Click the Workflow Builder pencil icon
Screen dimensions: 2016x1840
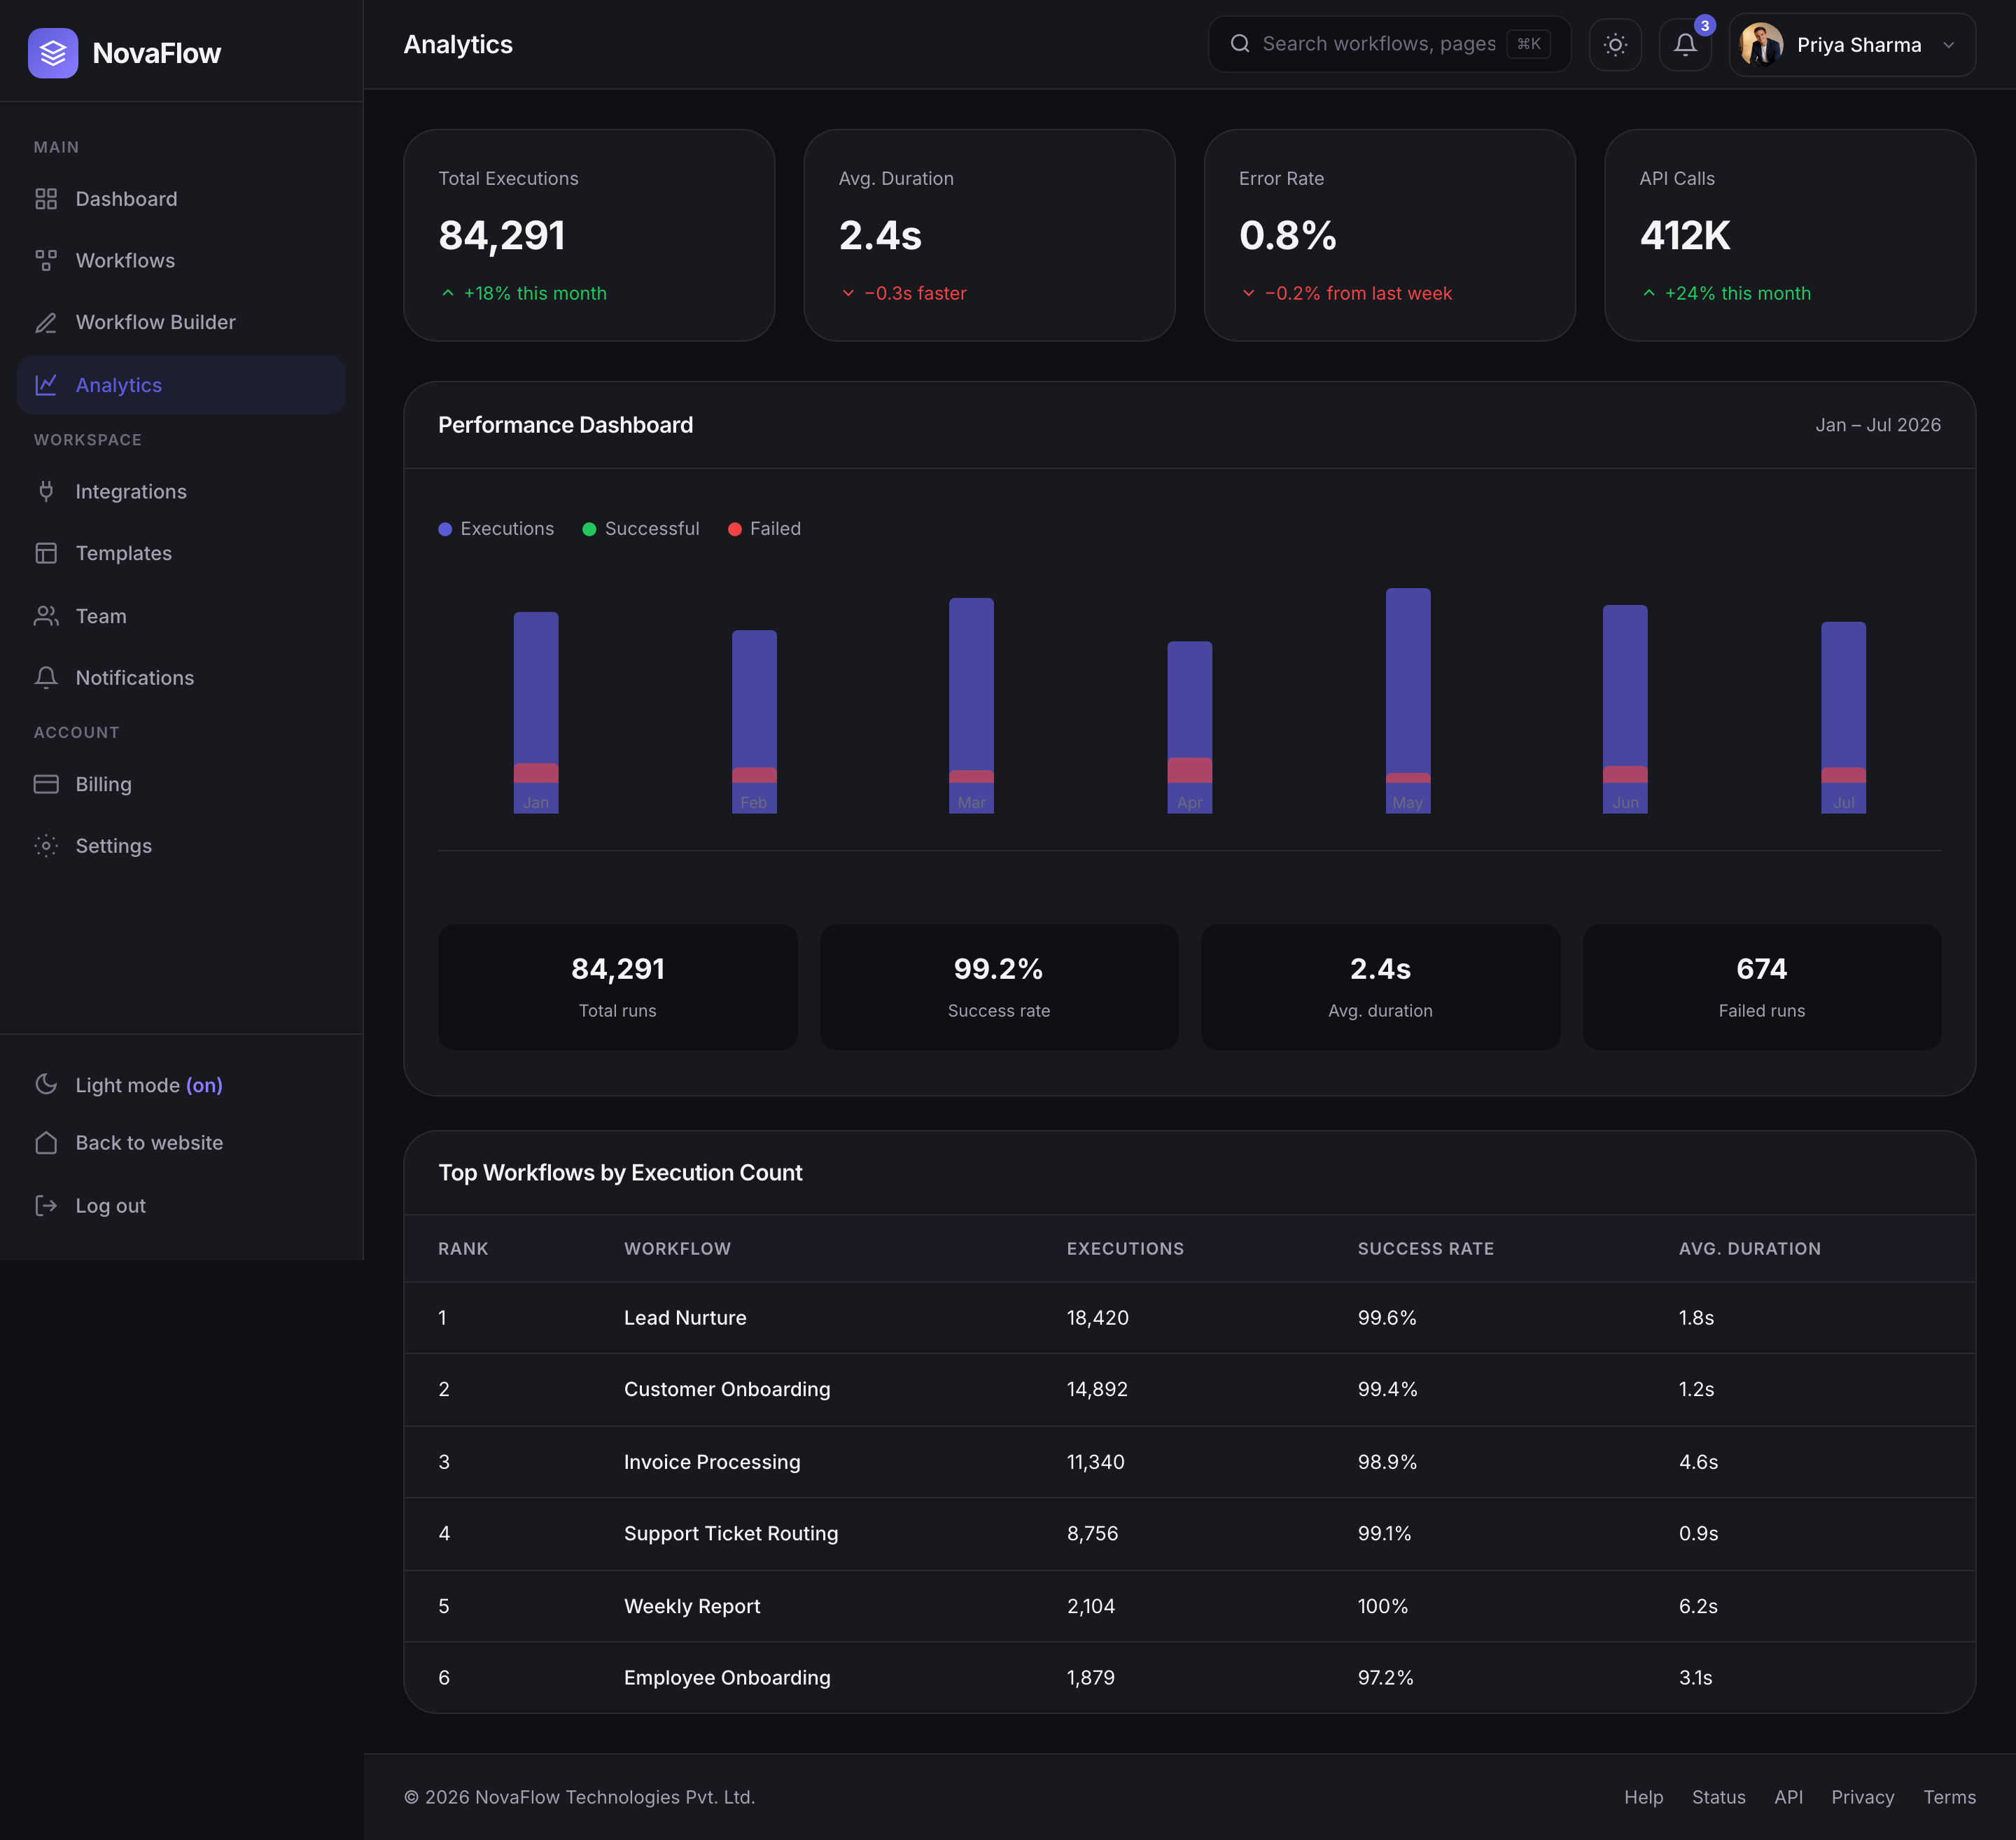tap(46, 323)
